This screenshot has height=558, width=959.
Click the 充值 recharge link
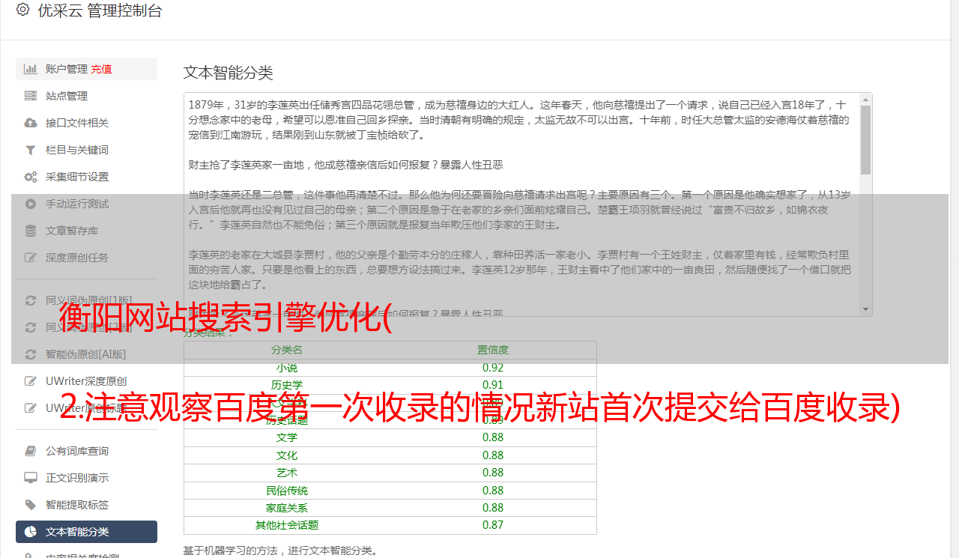[x=101, y=69]
